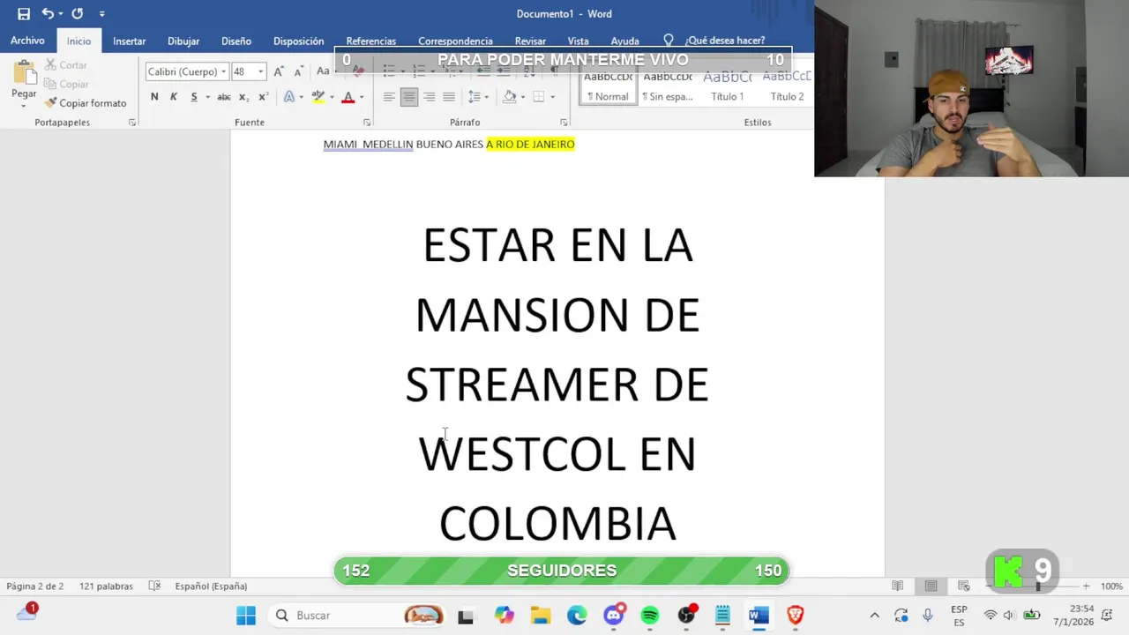Toggle superscript x² formatting
The height and width of the screenshot is (635, 1129).
tap(263, 97)
